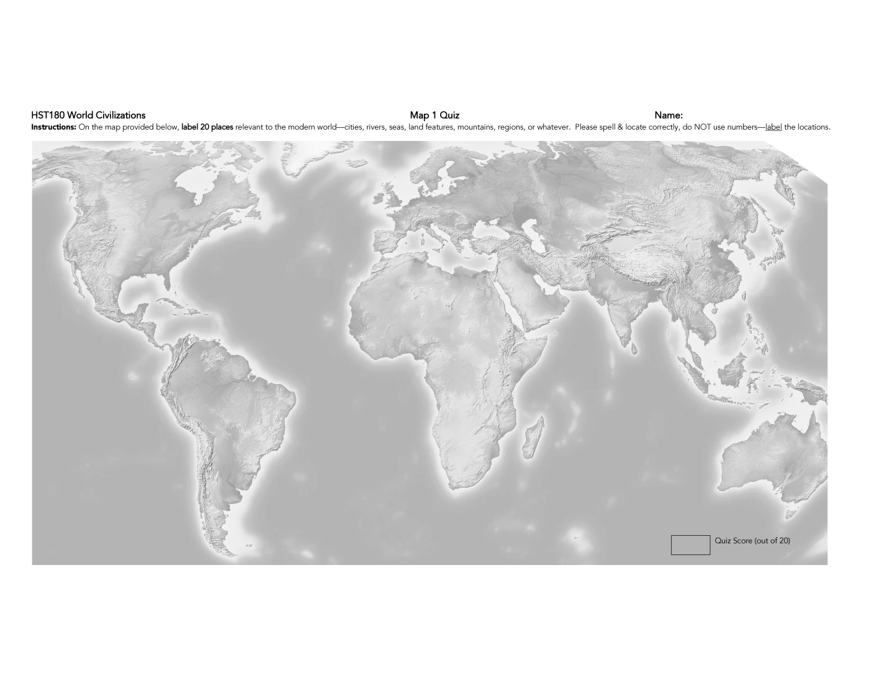The image size is (869, 683).
Task: Click inside the Quiz Score box
Action: (x=690, y=545)
